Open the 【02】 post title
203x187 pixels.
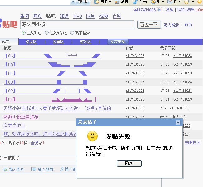click(48, 91)
